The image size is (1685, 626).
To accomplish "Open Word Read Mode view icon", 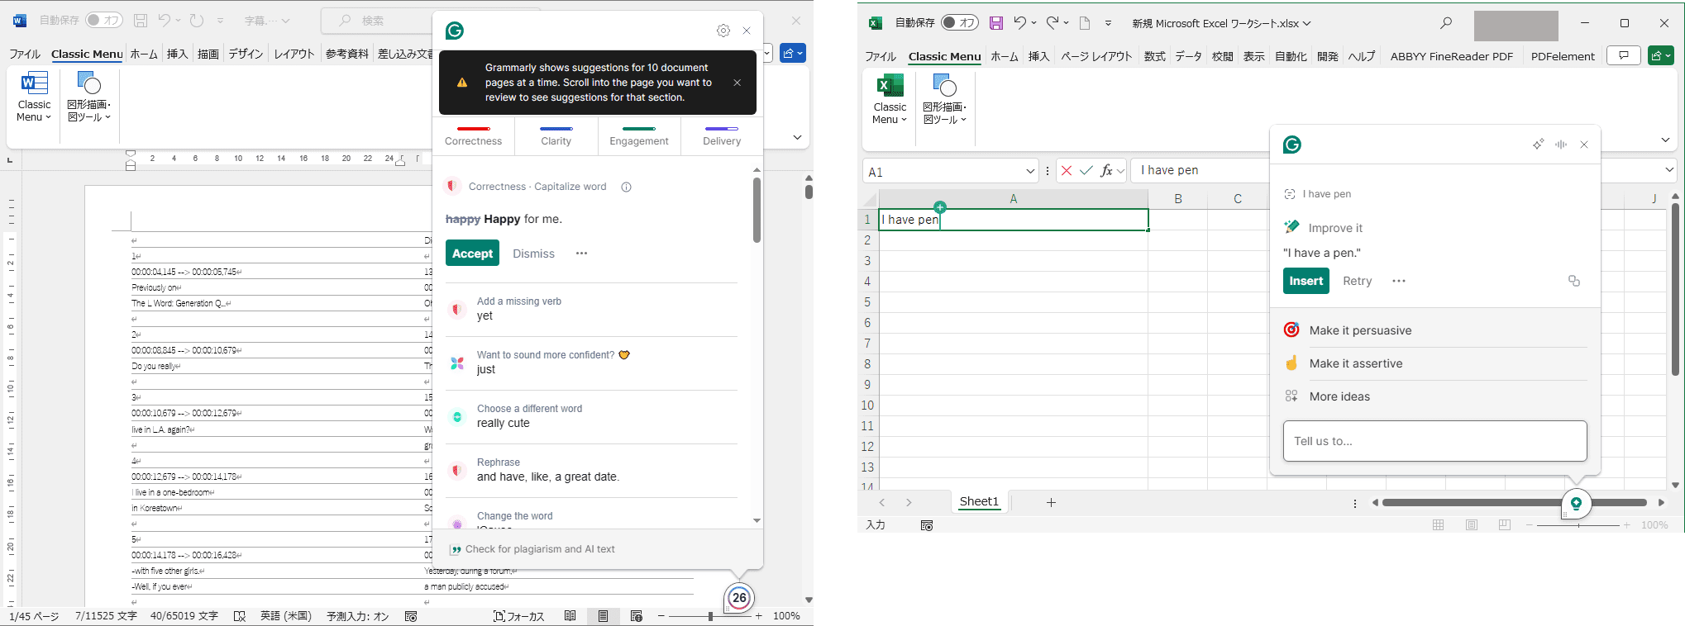I will click(570, 616).
